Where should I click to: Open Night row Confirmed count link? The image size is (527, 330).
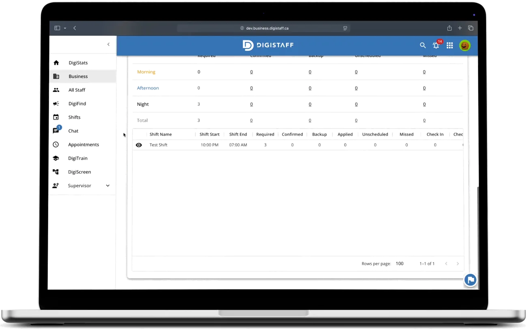[251, 104]
